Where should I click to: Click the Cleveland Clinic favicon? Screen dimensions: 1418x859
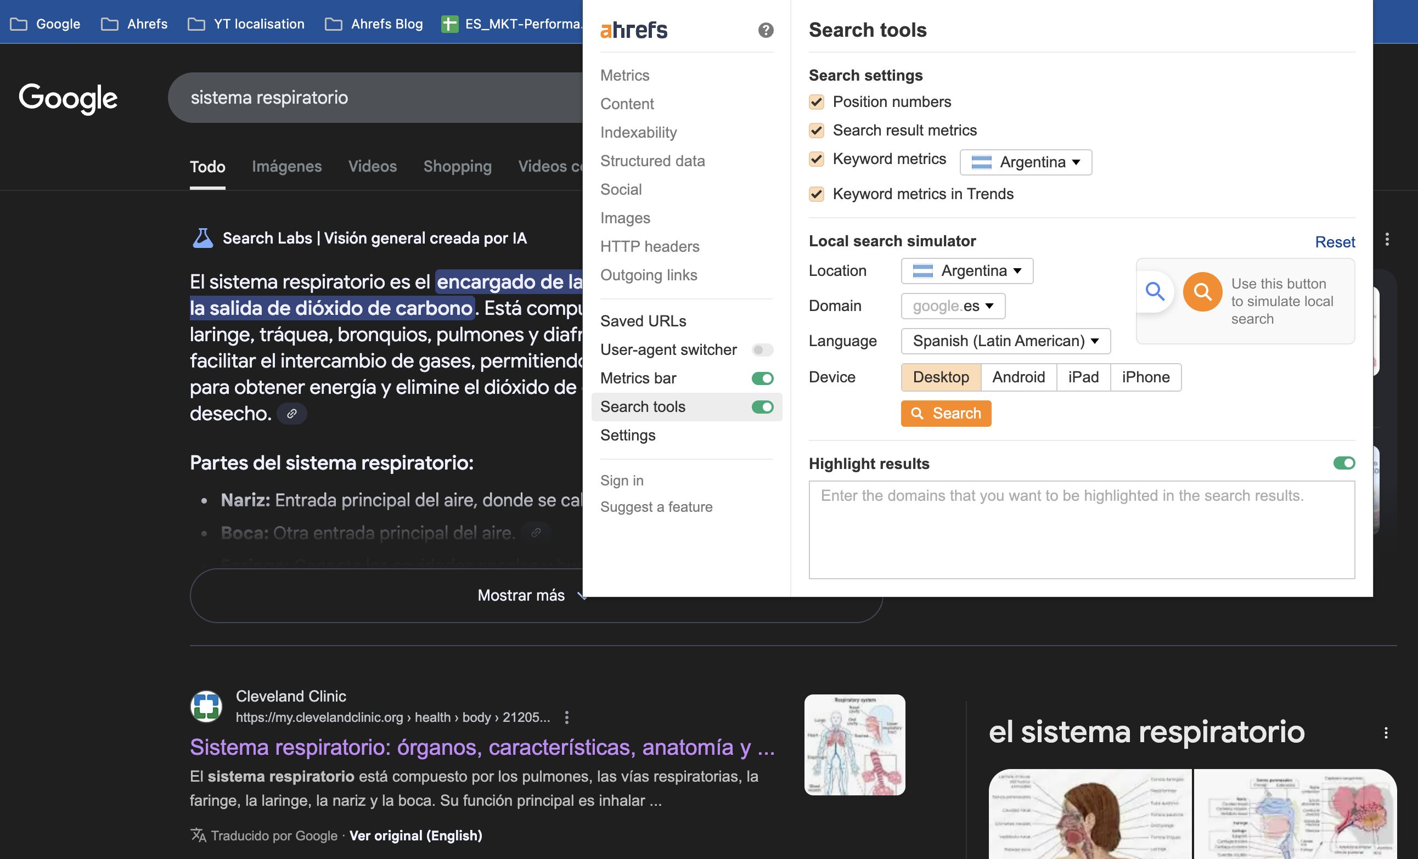tap(206, 706)
